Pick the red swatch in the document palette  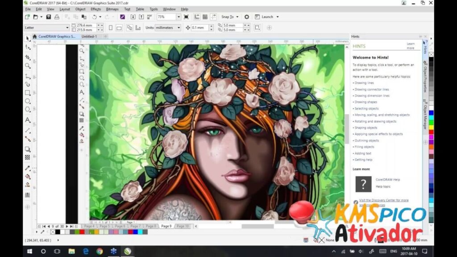(x=82, y=232)
